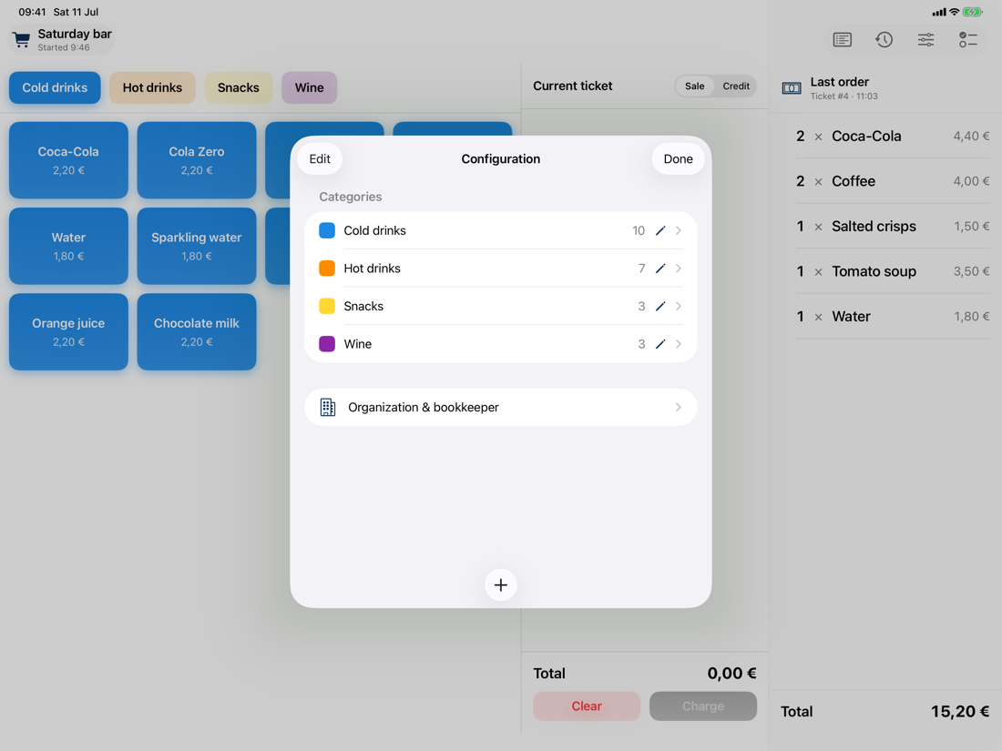1002x751 pixels.
Task: Click the blue Cold drinks color swatch
Action: [x=327, y=230]
